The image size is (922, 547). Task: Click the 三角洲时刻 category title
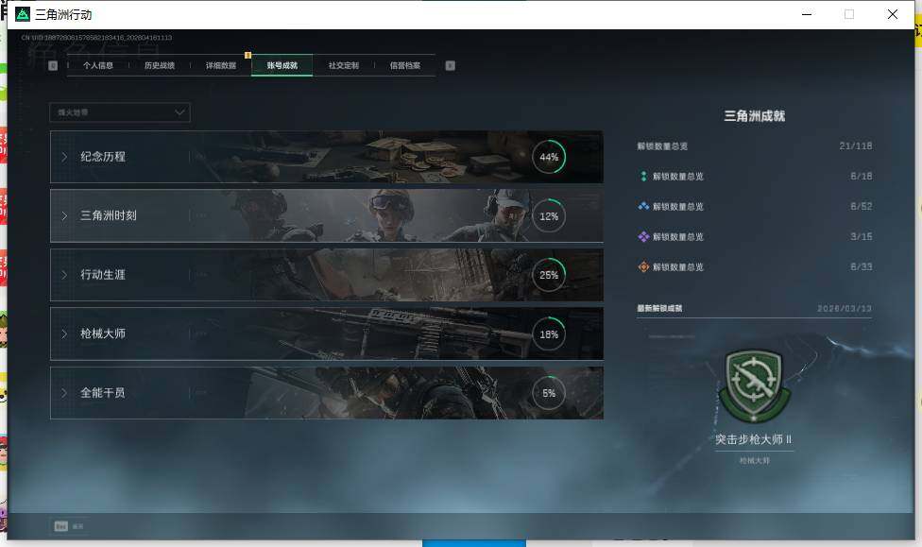coord(109,215)
